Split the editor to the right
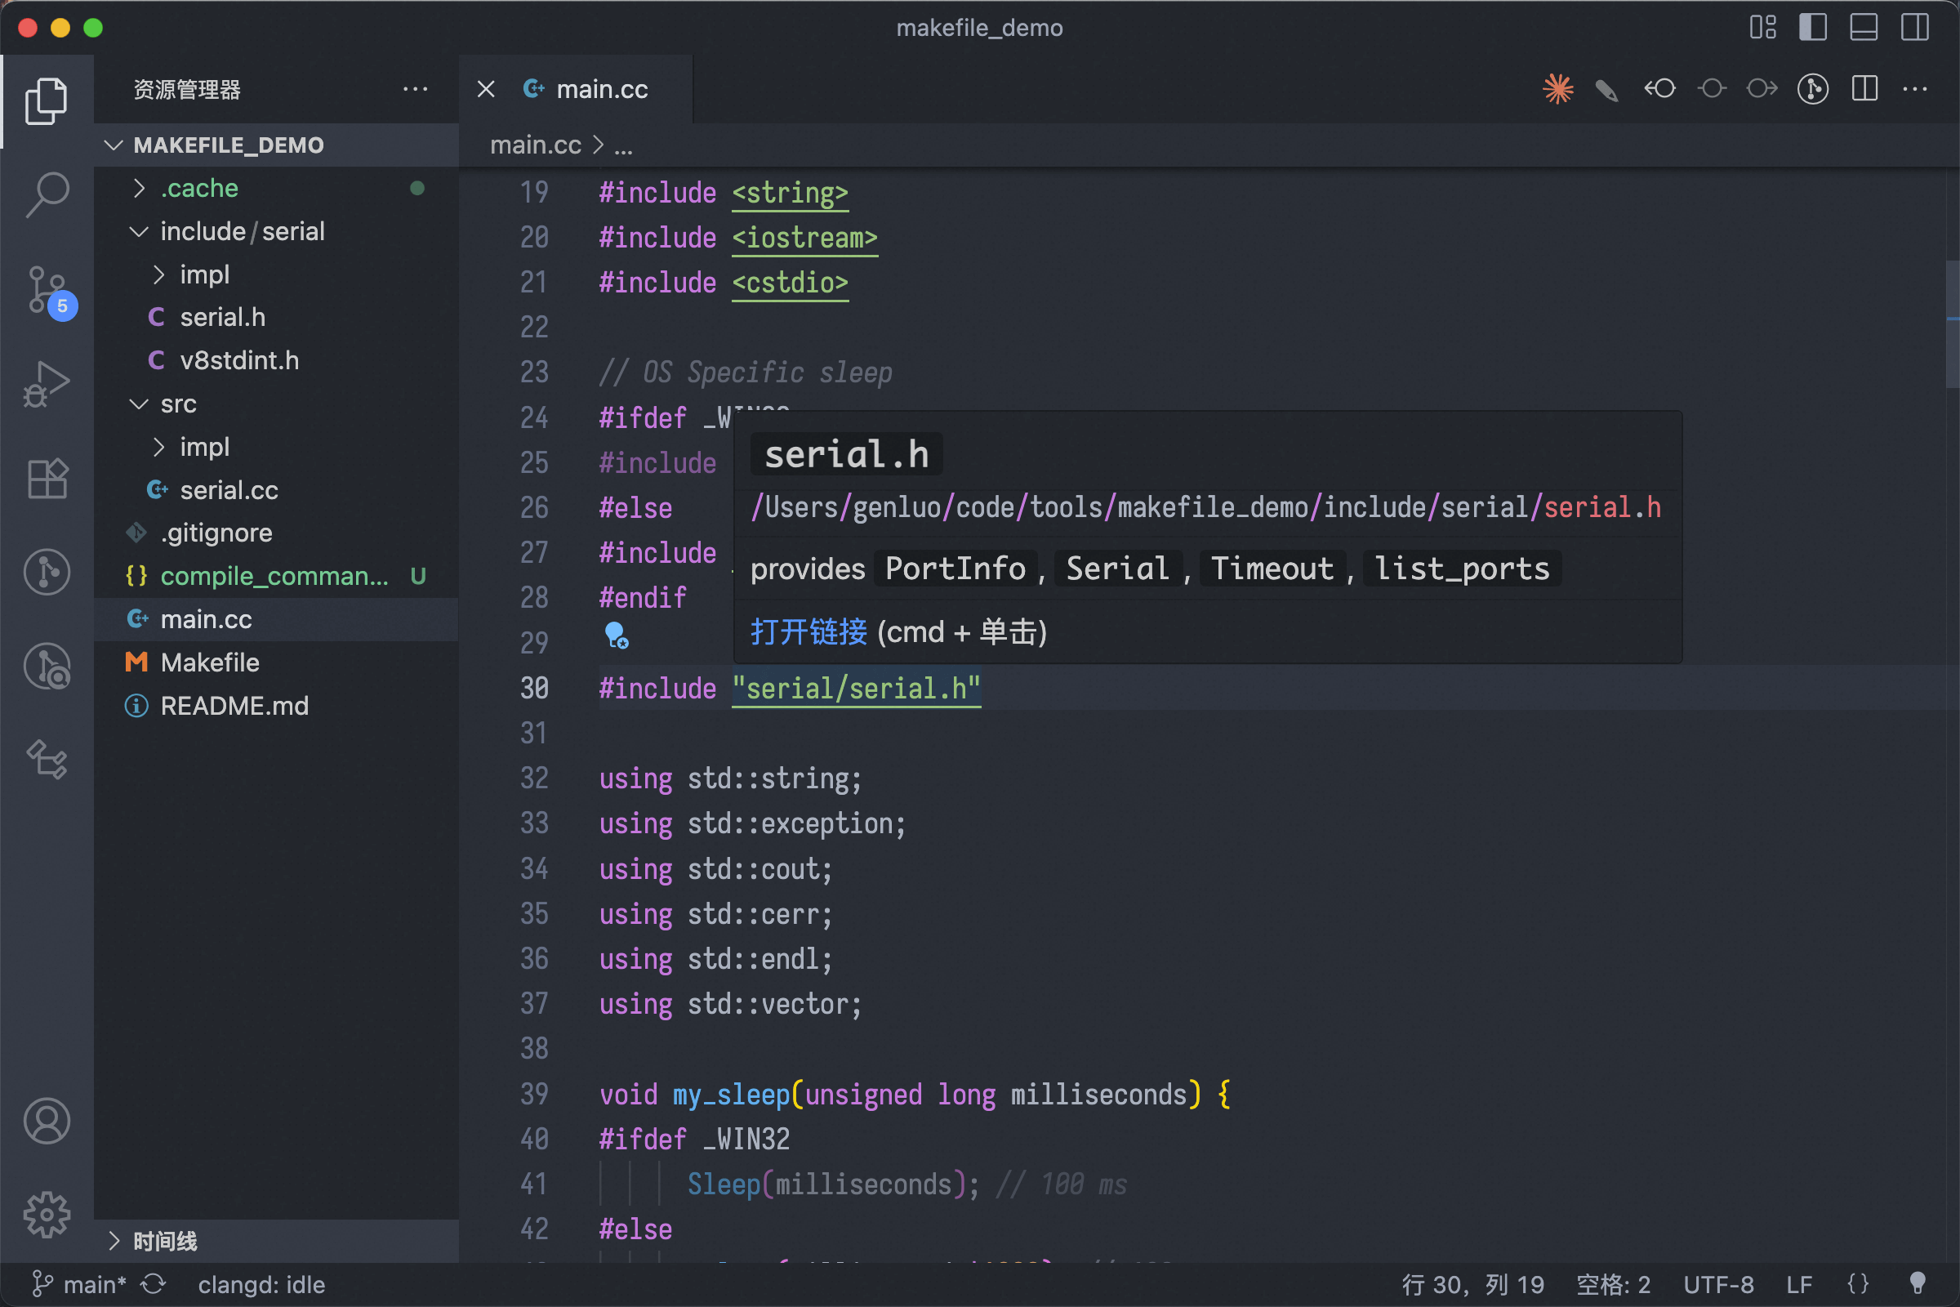 (x=1865, y=88)
